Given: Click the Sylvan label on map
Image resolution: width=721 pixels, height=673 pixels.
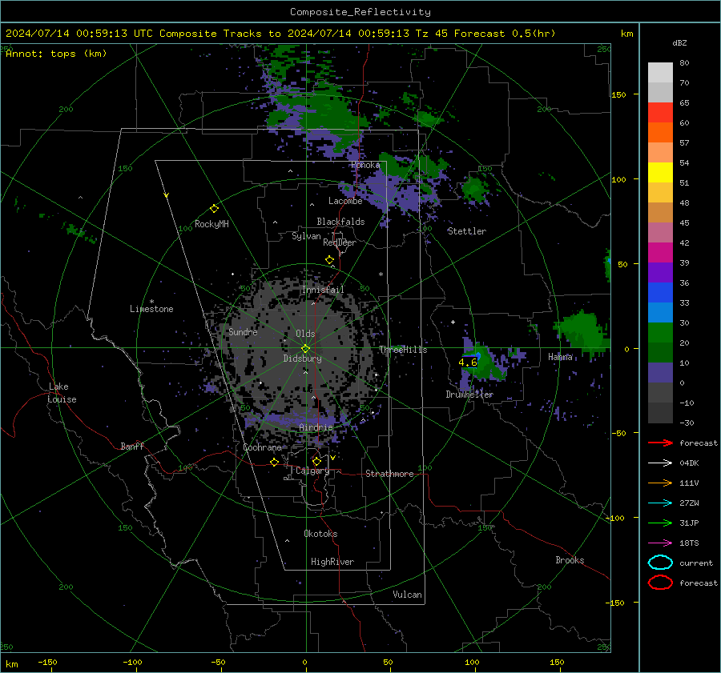Looking at the screenshot, I should coord(306,237).
